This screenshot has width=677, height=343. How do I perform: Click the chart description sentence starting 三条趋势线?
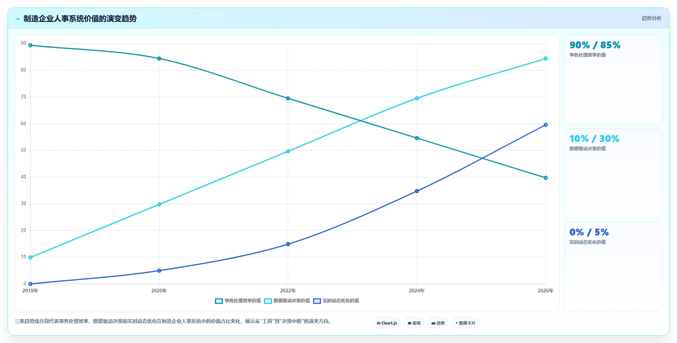pyautogui.click(x=173, y=321)
